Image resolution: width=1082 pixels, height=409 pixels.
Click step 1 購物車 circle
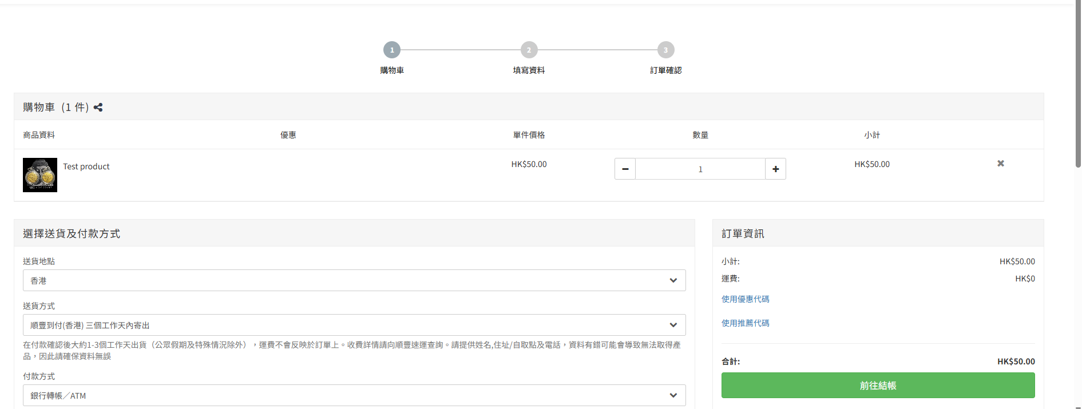coord(392,50)
